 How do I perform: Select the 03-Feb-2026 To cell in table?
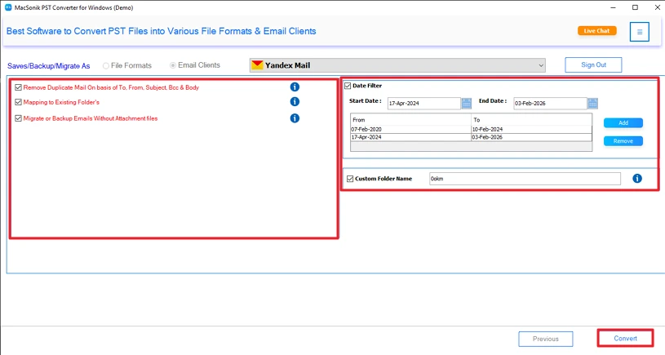pyautogui.click(x=531, y=137)
